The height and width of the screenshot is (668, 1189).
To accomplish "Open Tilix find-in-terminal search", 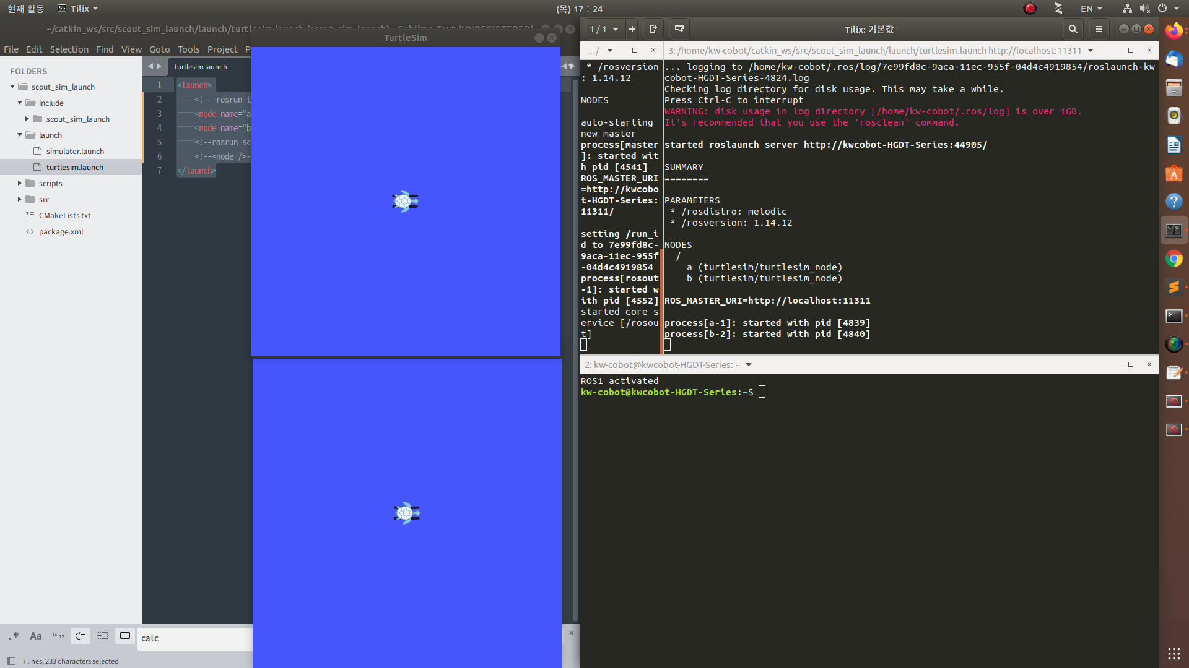I will click(x=1073, y=29).
